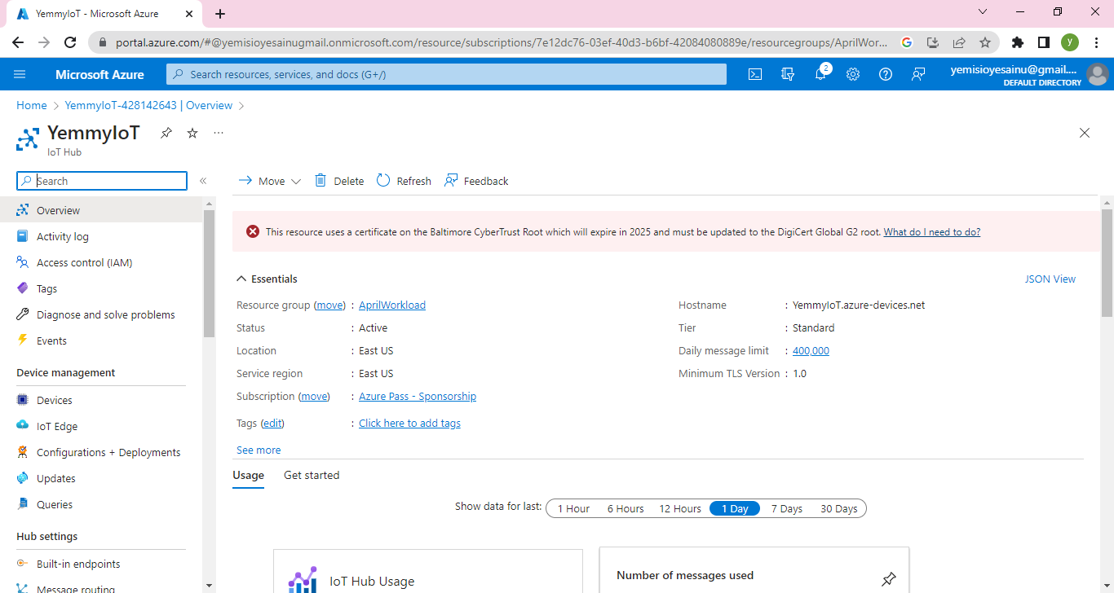
Task: Switch to the Get started tab
Action: point(312,475)
